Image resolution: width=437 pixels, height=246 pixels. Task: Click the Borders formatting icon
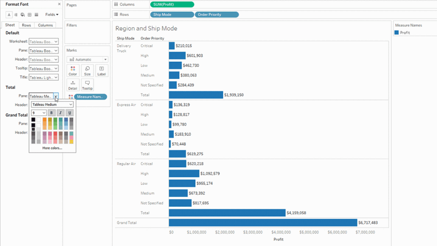coord(29,15)
